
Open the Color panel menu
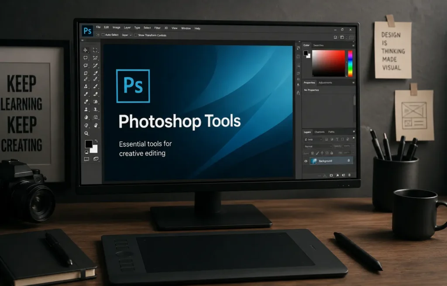coord(353,45)
